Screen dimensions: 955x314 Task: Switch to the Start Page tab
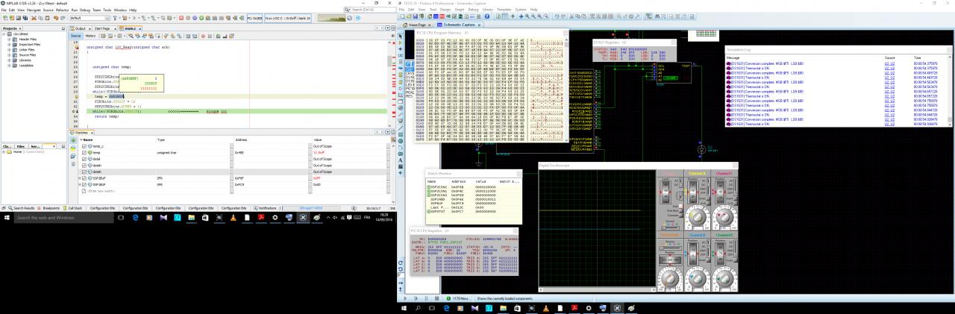pyautogui.click(x=101, y=28)
